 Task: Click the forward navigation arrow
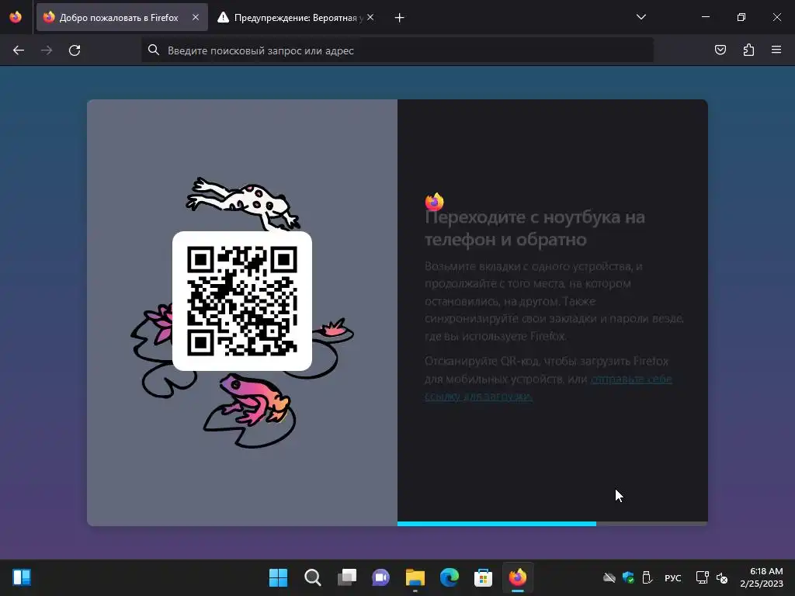47,50
